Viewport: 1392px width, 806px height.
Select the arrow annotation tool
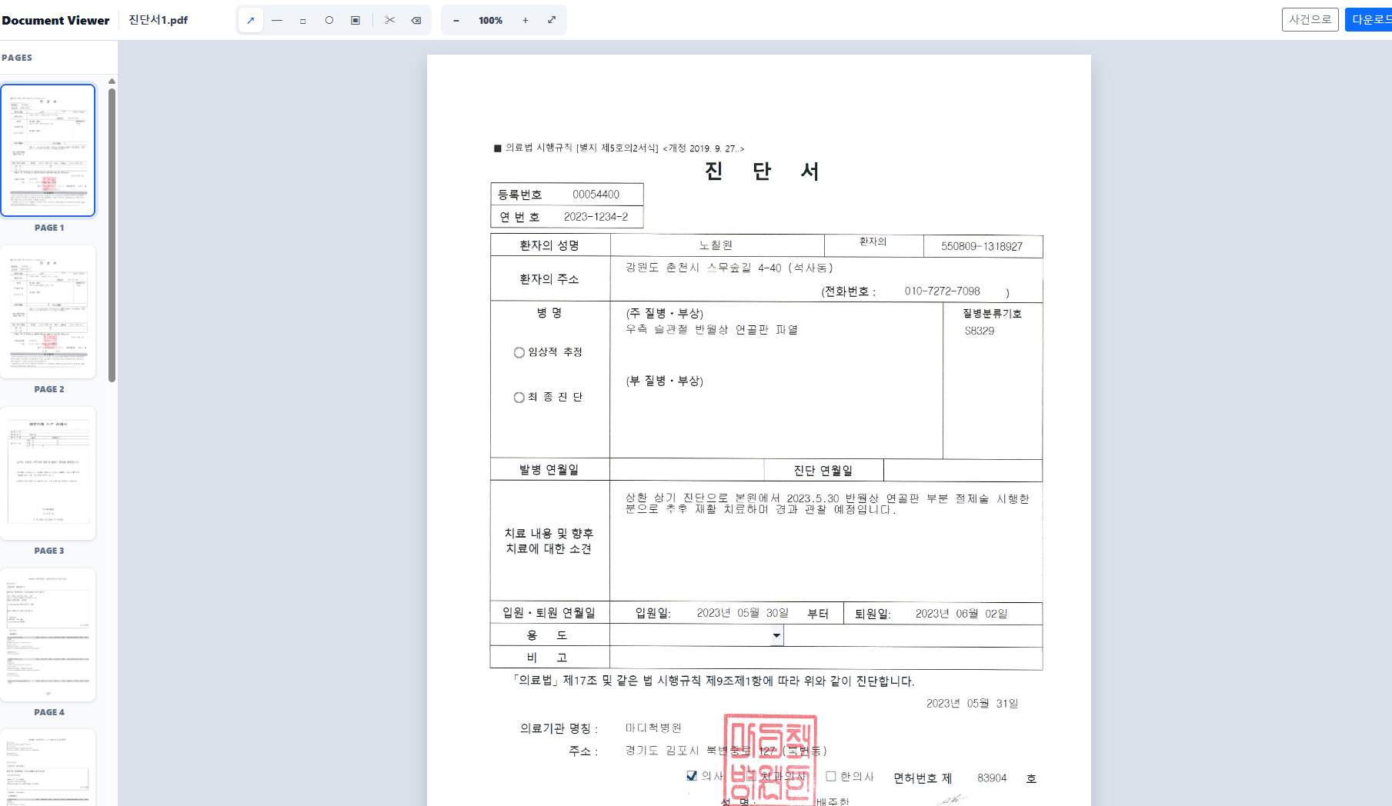[x=251, y=20]
